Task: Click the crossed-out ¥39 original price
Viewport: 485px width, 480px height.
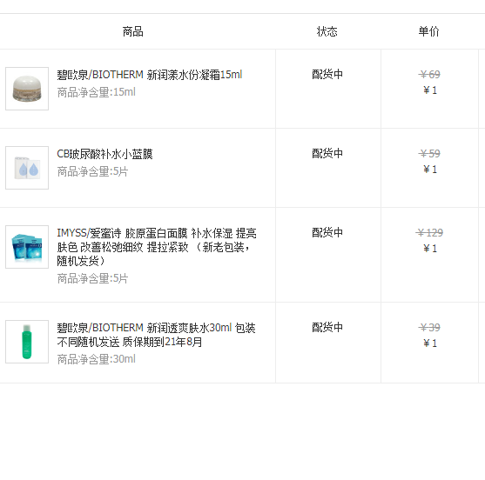Action: pyautogui.click(x=429, y=328)
